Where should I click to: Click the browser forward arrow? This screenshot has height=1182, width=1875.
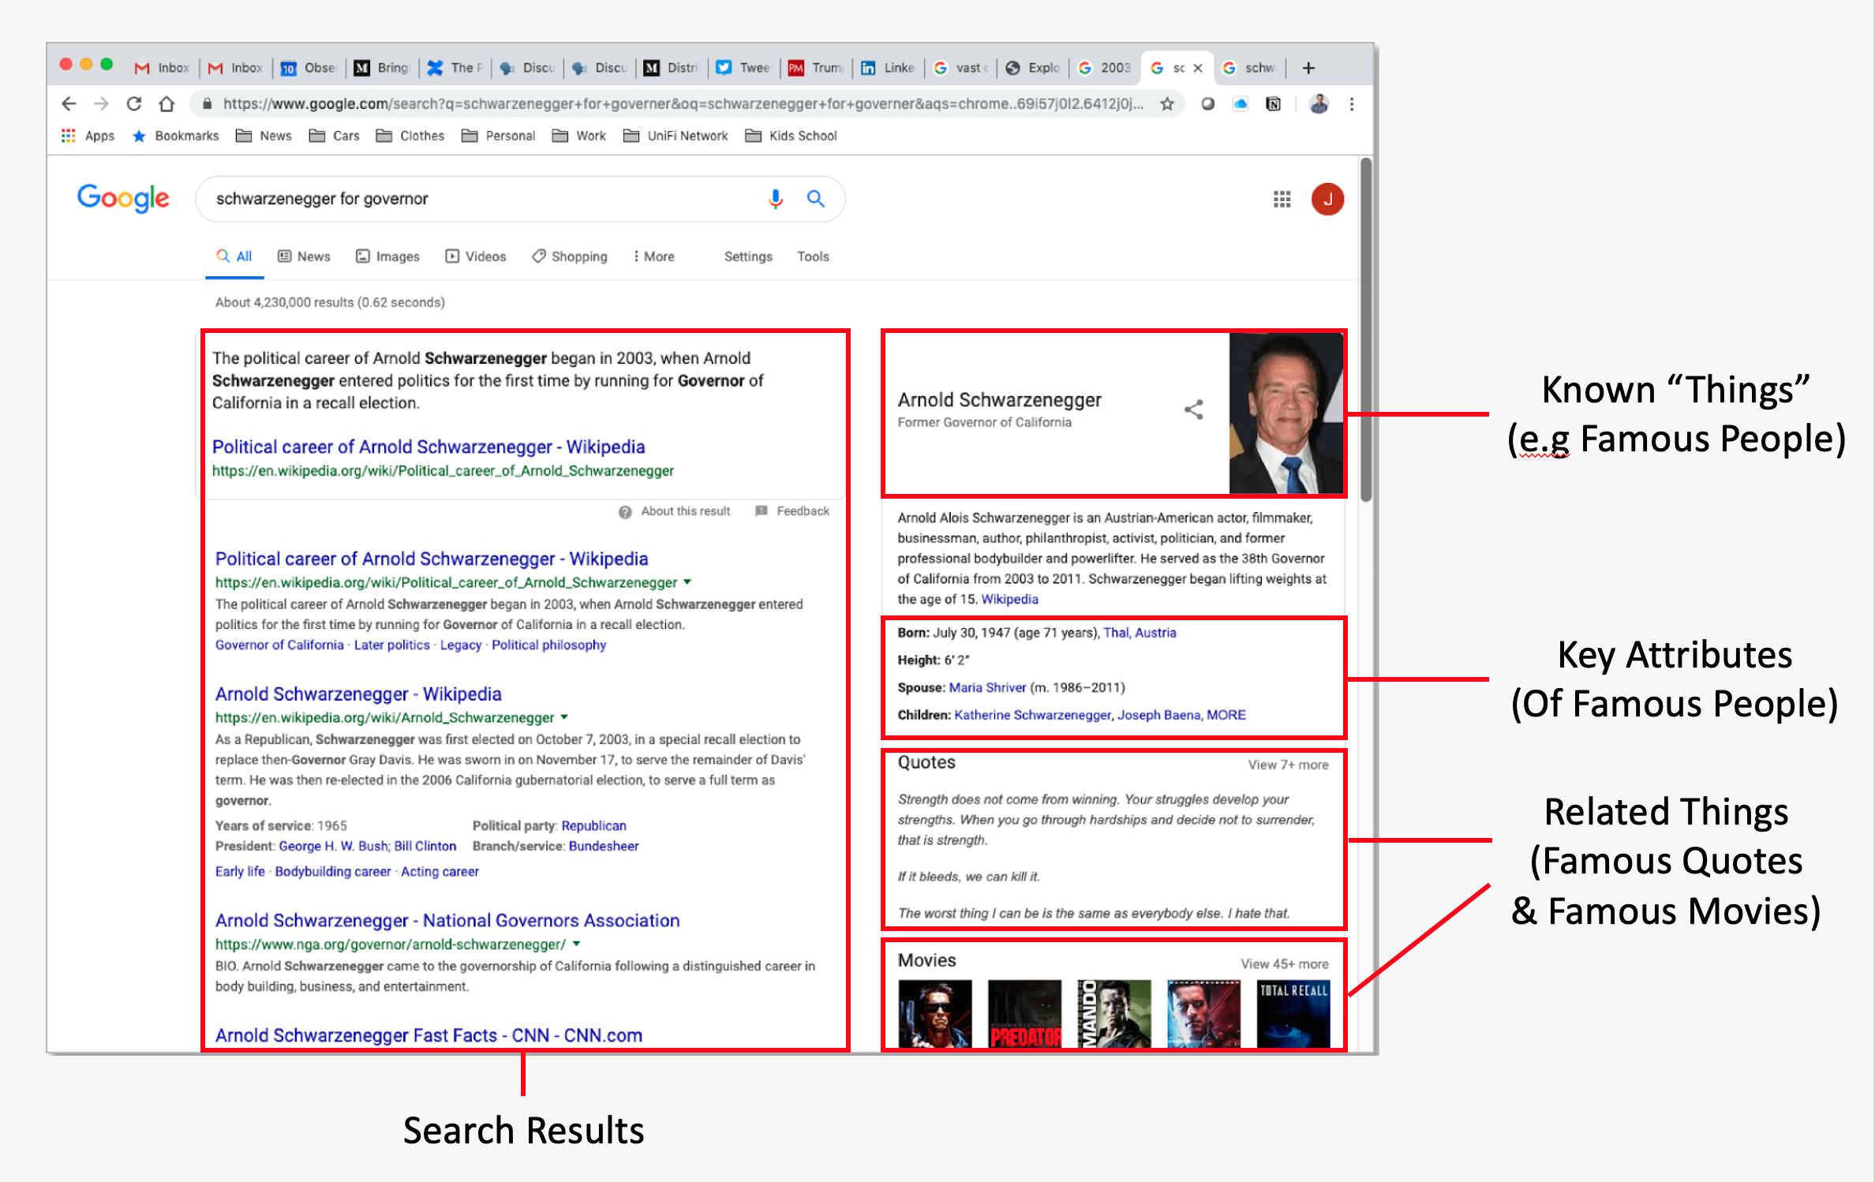click(101, 103)
